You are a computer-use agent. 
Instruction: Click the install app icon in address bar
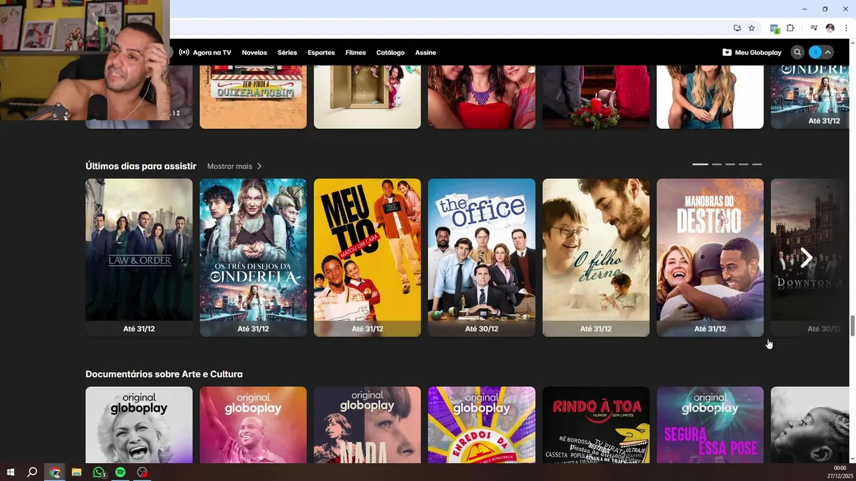pyautogui.click(x=737, y=28)
